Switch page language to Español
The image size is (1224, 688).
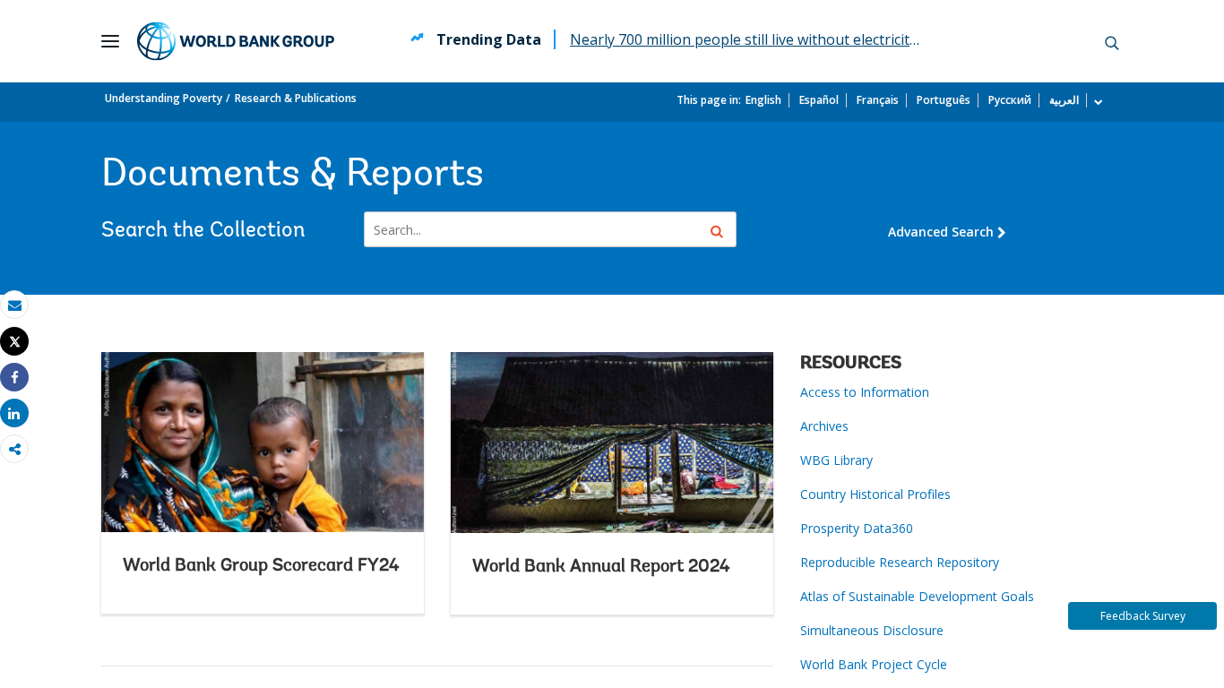coord(818,100)
